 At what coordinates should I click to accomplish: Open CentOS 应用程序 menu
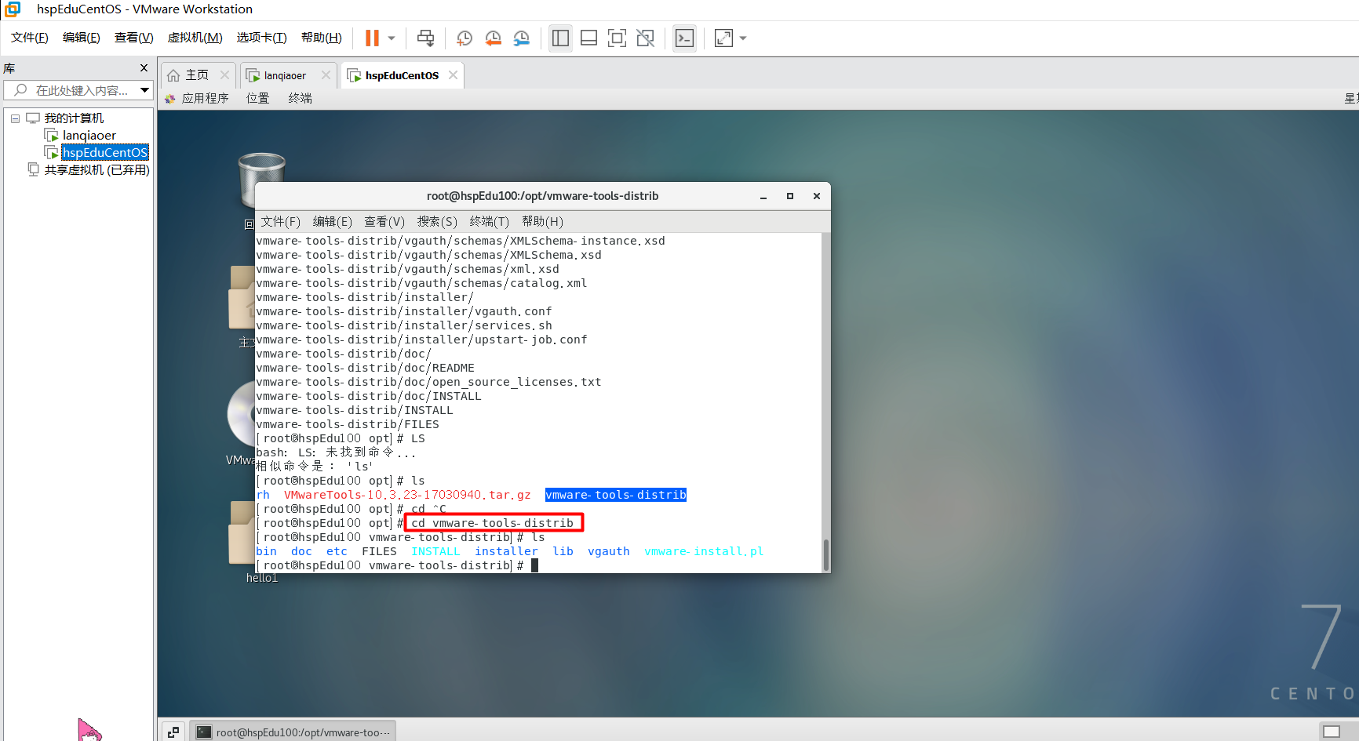pyautogui.click(x=205, y=98)
